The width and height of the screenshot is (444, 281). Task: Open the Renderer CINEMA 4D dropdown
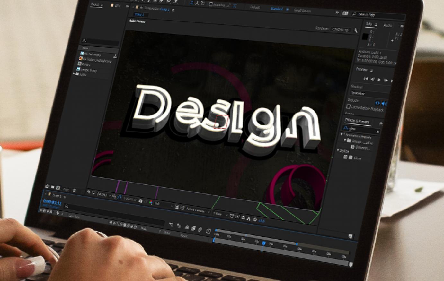coord(341,30)
